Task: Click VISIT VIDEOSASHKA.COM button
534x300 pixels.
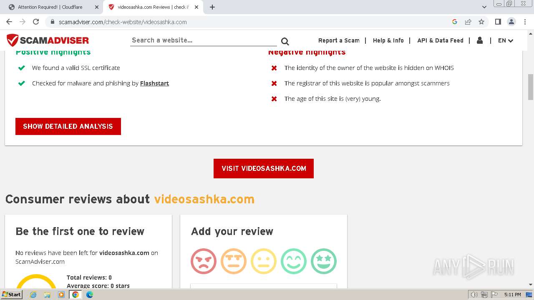Action: 264,168
